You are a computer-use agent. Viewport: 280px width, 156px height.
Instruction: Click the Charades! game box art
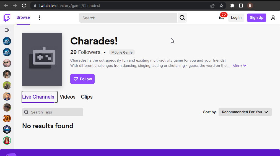tap(42, 59)
